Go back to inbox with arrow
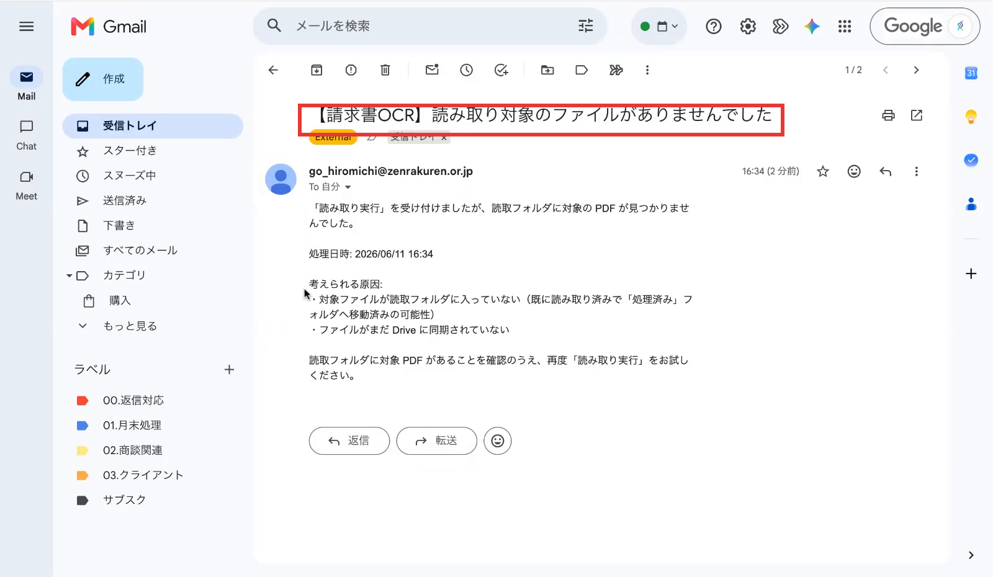This screenshot has width=993, height=577. pos(273,70)
